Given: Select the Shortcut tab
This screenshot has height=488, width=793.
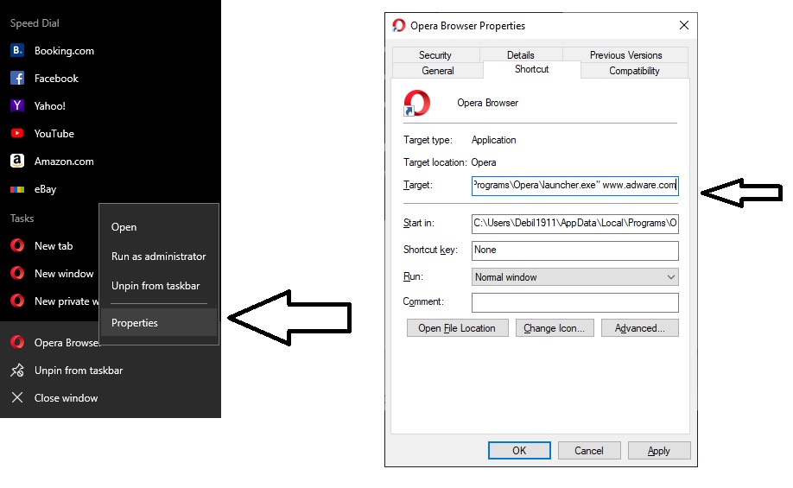Looking at the screenshot, I should coord(531,69).
